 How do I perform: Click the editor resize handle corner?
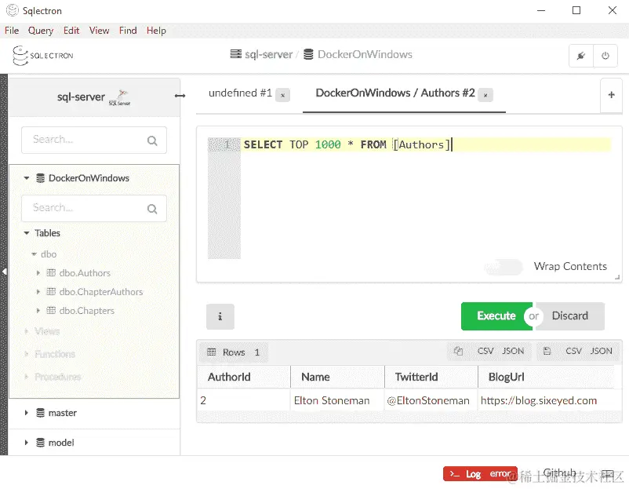coord(617,277)
